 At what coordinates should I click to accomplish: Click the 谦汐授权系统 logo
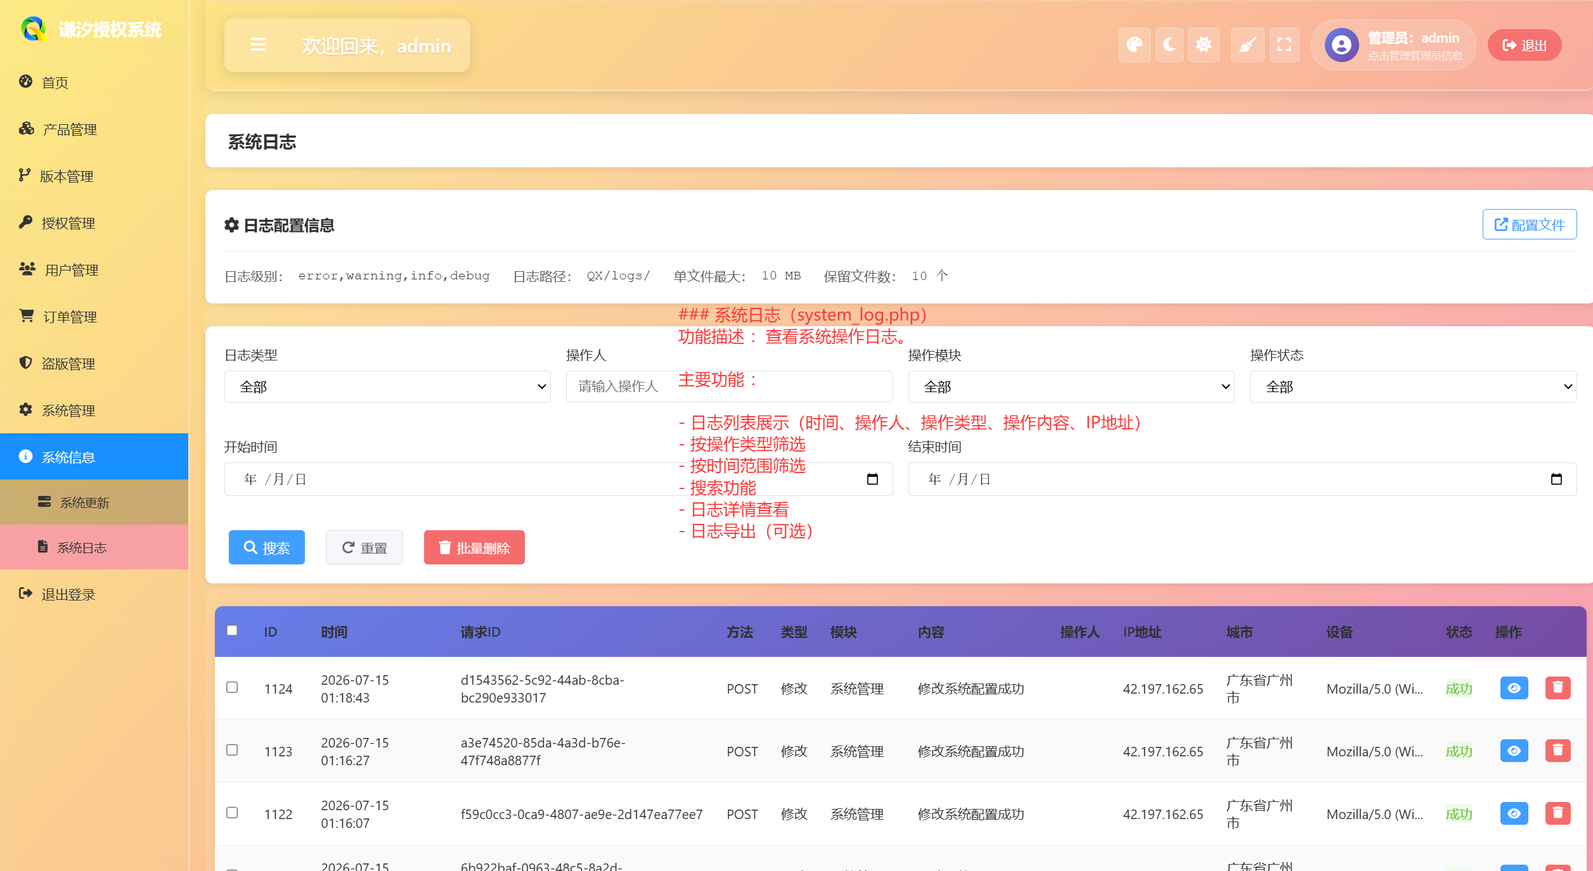[92, 29]
